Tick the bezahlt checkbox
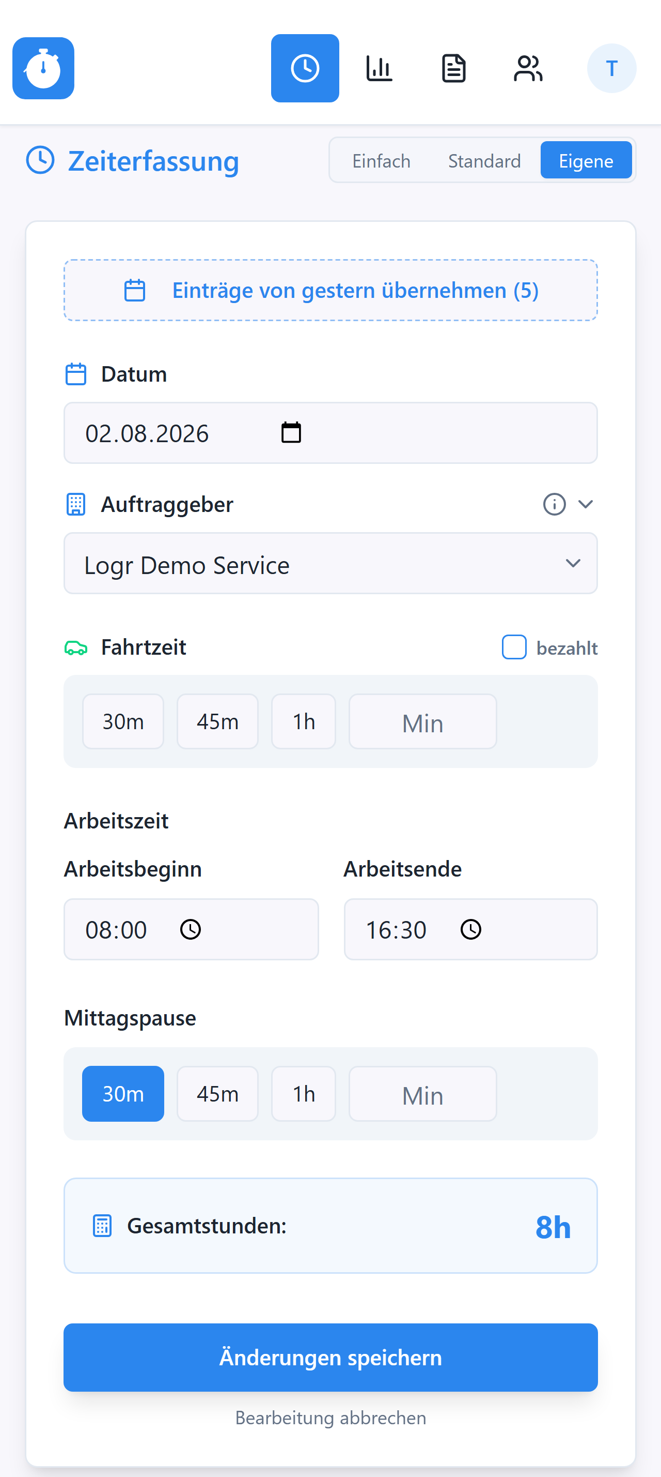 tap(514, 647)
